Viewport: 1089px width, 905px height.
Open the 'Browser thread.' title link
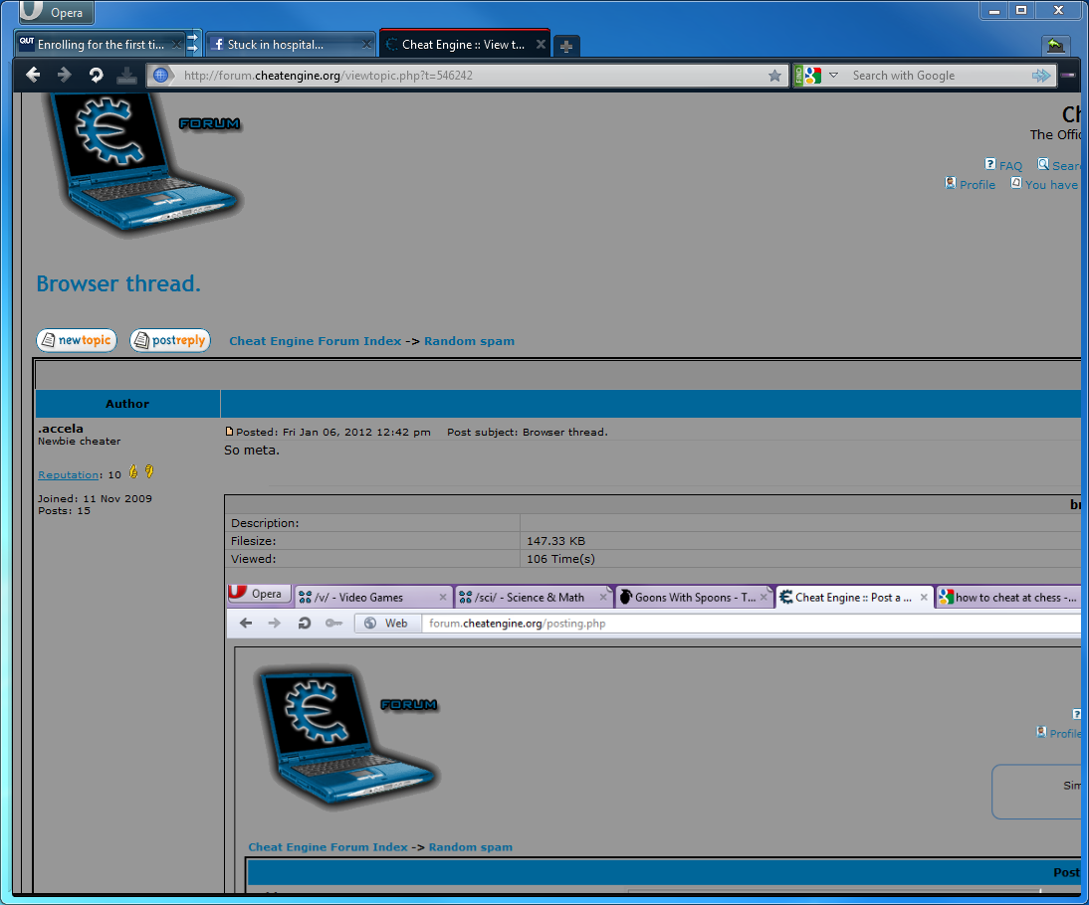(x=118, y=283)
